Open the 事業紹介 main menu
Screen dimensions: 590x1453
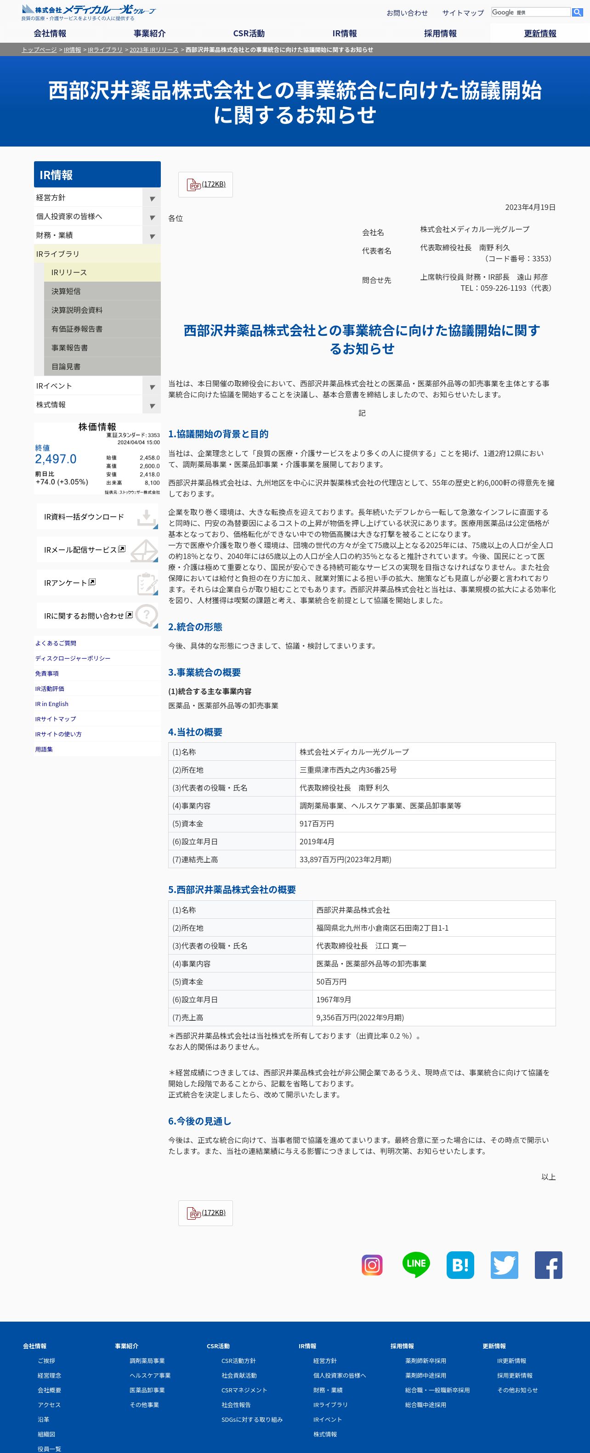point(149,33)
